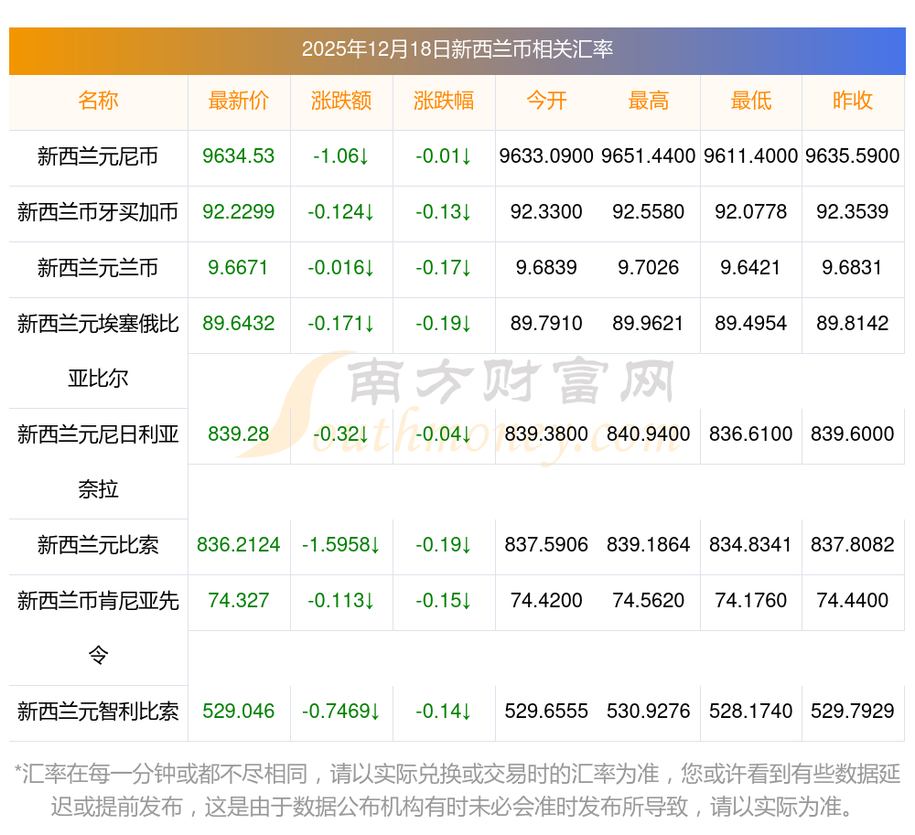915x835 pixels.
Task: Click change percent -0.17↓
Action: pyautogui.click(x=444, y=267)
